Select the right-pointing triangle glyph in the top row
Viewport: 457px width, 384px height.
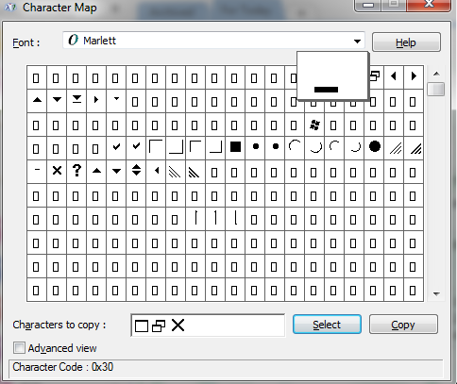[x=414, y=76]
